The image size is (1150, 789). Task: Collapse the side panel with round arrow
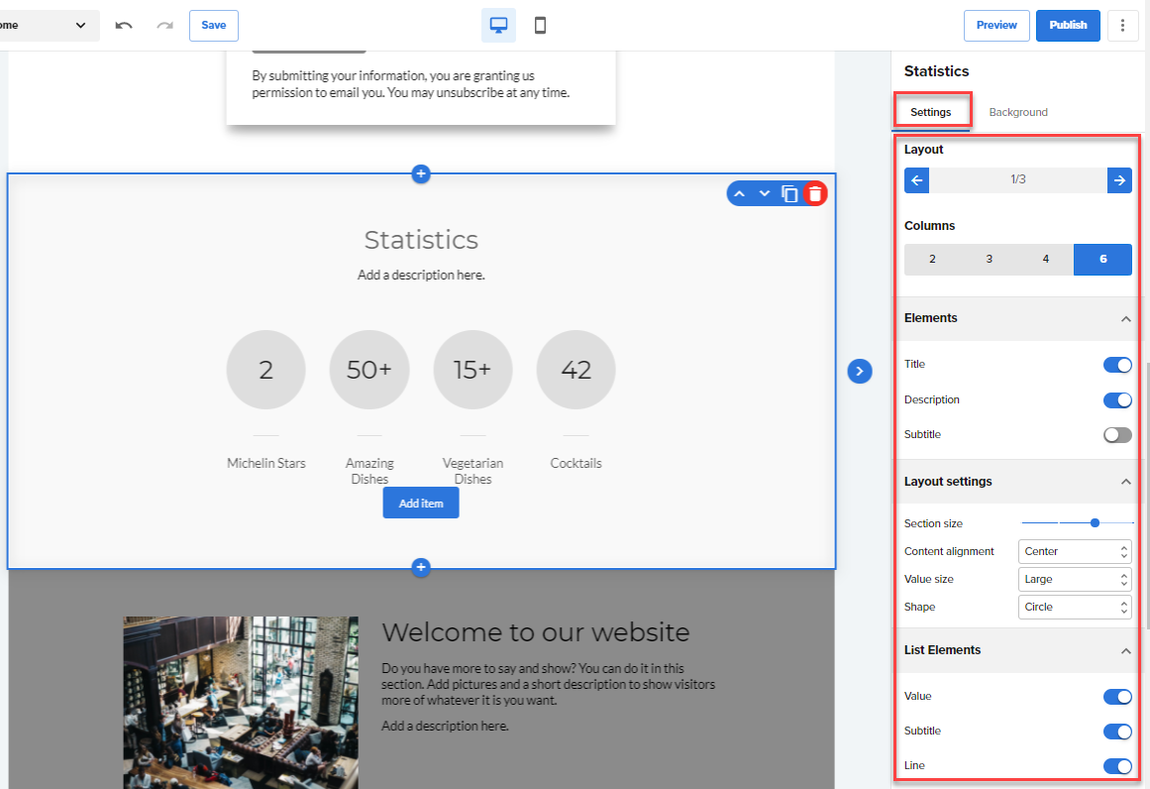tap(860, 372)
